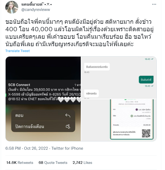The height and width of the screenshot is (170, 165).
Task: Open the @candyrevieww profile handle
Action: pos(36,10)
